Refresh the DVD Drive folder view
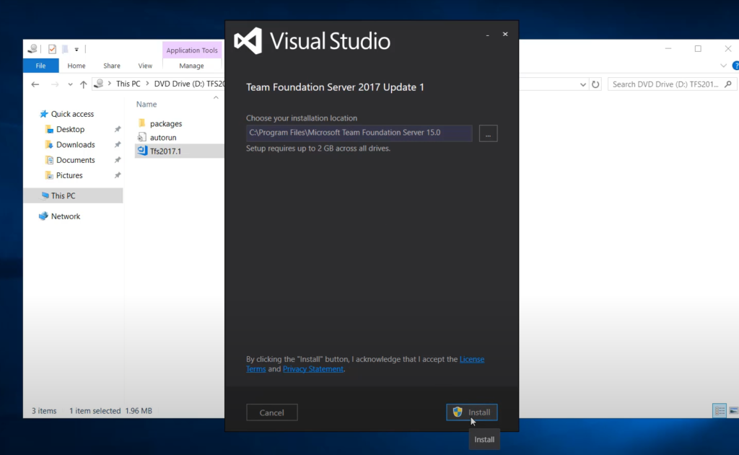Viewport: 739px width, 455px height. [x=595, y=84]
